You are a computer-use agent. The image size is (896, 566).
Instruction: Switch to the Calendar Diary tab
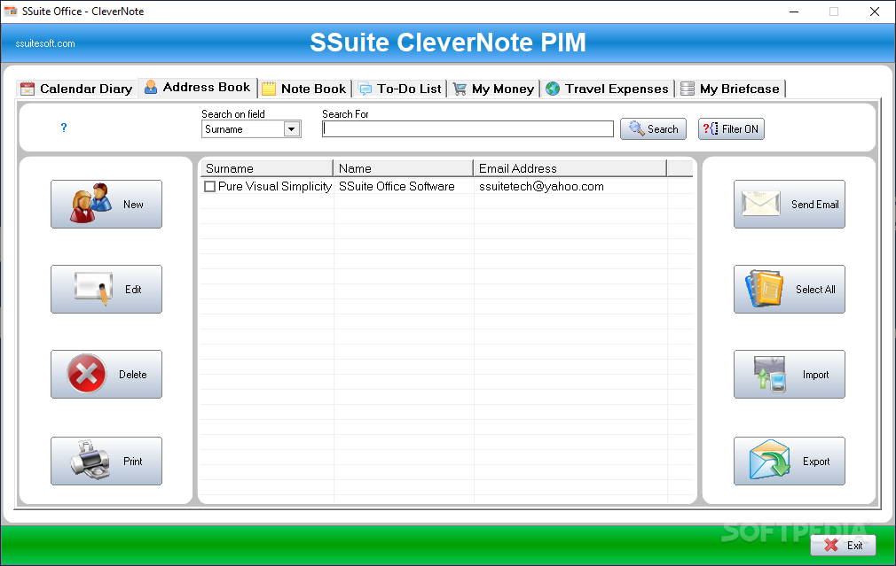tap(76, 89)
